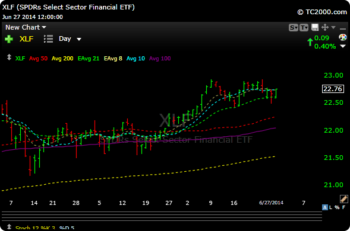350x231 pixels.
Task: Click the 27 date axis label
Action: tap(169, 203)
